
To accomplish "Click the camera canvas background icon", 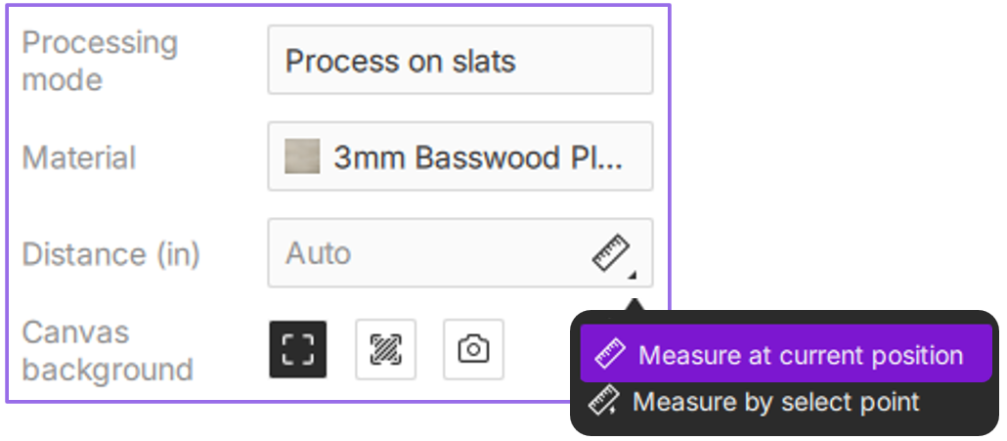I will 473,349.
